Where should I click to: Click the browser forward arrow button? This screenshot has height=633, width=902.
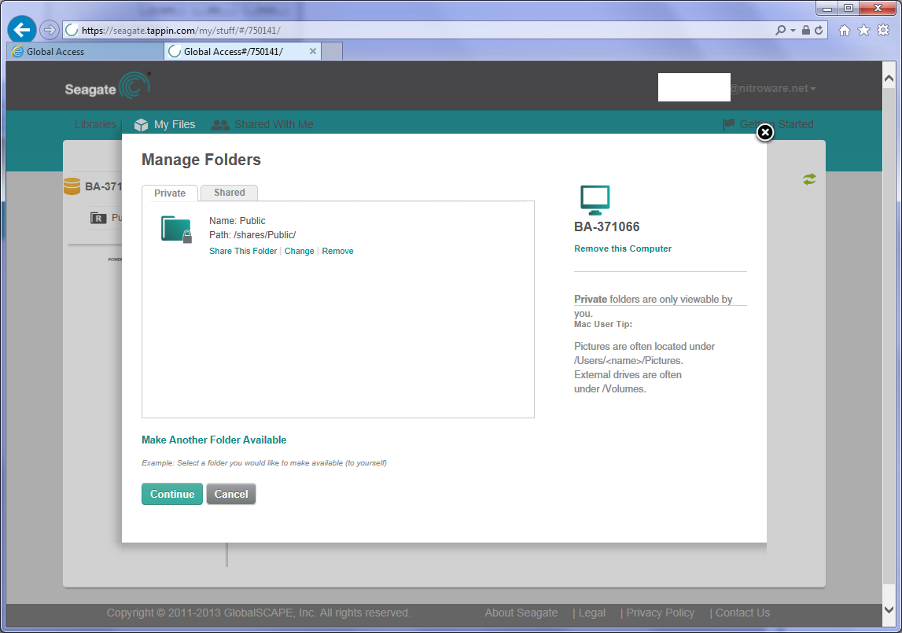pyautogui.click(x=50, y=30)
